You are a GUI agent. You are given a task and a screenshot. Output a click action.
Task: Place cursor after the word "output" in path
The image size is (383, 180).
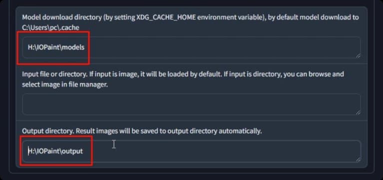83,151
